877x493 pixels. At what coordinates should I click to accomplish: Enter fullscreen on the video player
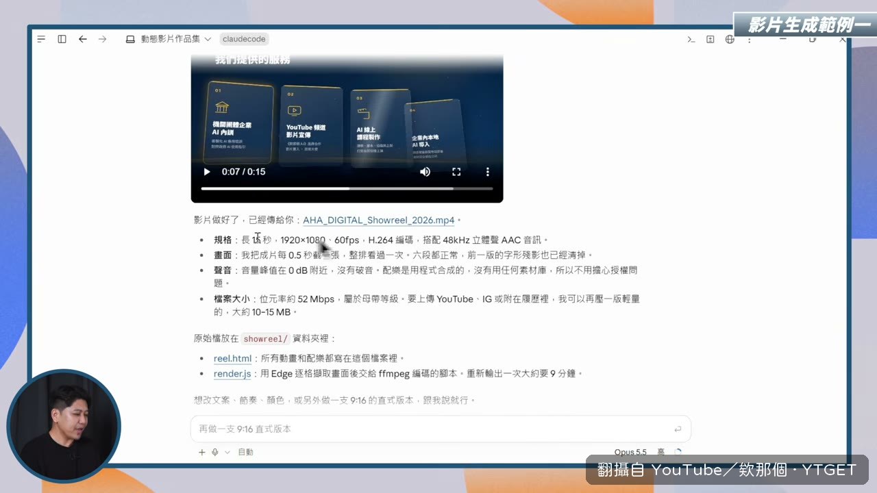coord(456,172)
